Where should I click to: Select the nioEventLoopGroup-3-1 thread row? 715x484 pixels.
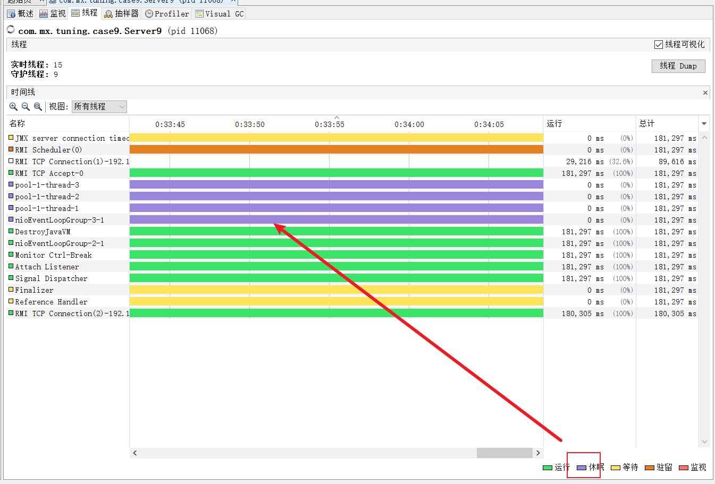tap(59, 220)
